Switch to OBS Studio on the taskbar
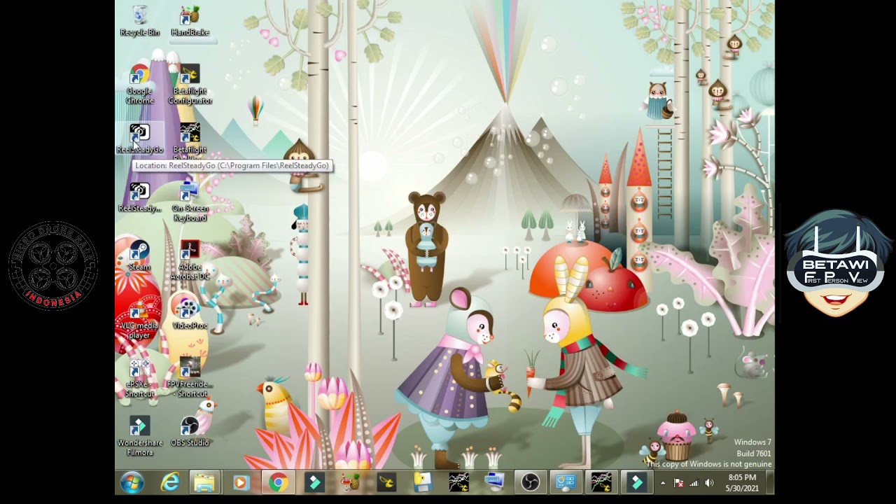 pyautogui.click(x=530, y=482)
